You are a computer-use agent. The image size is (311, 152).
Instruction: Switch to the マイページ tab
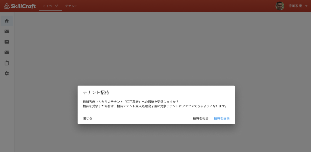(50, 6)
